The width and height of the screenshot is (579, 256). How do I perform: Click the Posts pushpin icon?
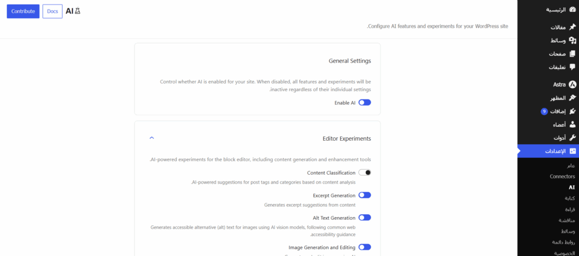click(572, 27)
